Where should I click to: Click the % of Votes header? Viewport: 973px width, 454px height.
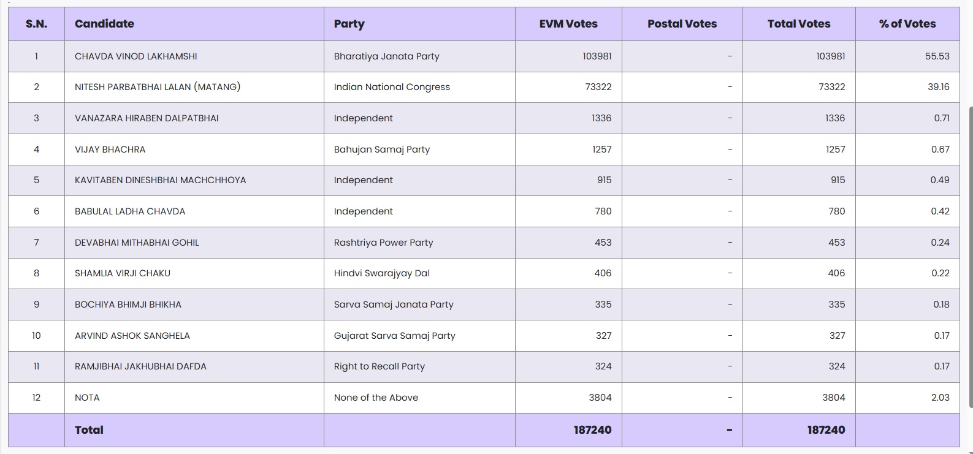coord(907,24)
